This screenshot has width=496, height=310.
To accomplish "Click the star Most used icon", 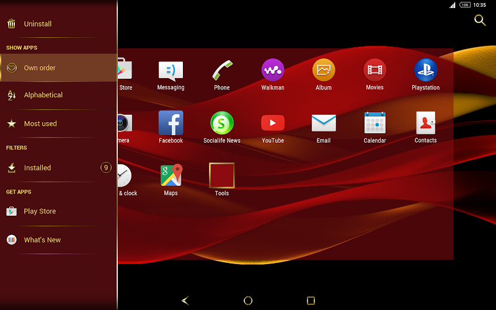I will coord(12,123).
